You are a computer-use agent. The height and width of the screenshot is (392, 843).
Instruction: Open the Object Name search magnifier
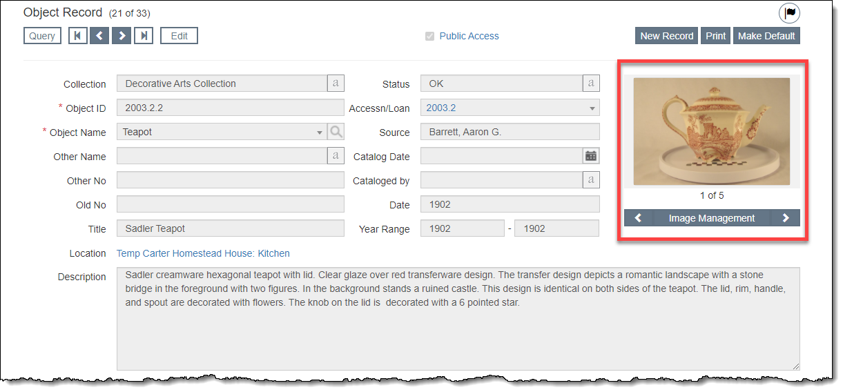tap(336, 132)
